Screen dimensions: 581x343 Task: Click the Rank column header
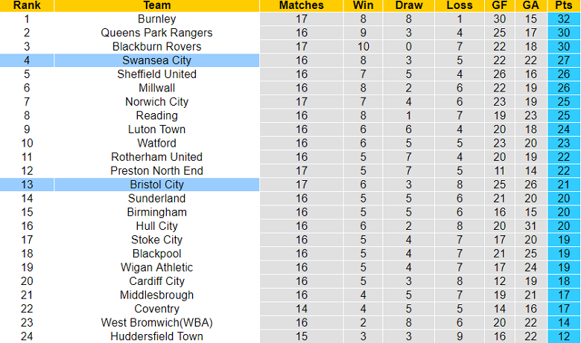pos(27,5)
